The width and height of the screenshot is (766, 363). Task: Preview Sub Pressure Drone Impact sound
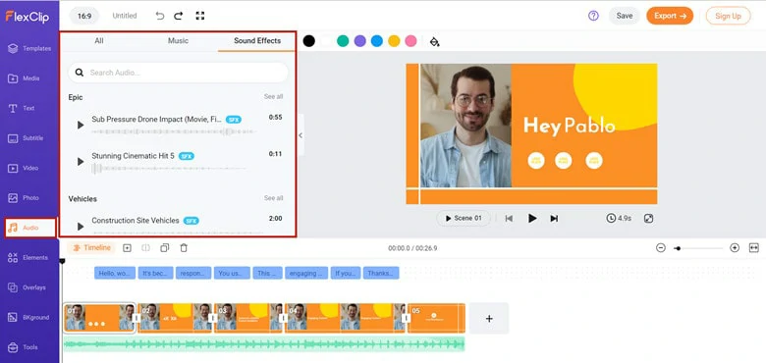tap(81, 126)
